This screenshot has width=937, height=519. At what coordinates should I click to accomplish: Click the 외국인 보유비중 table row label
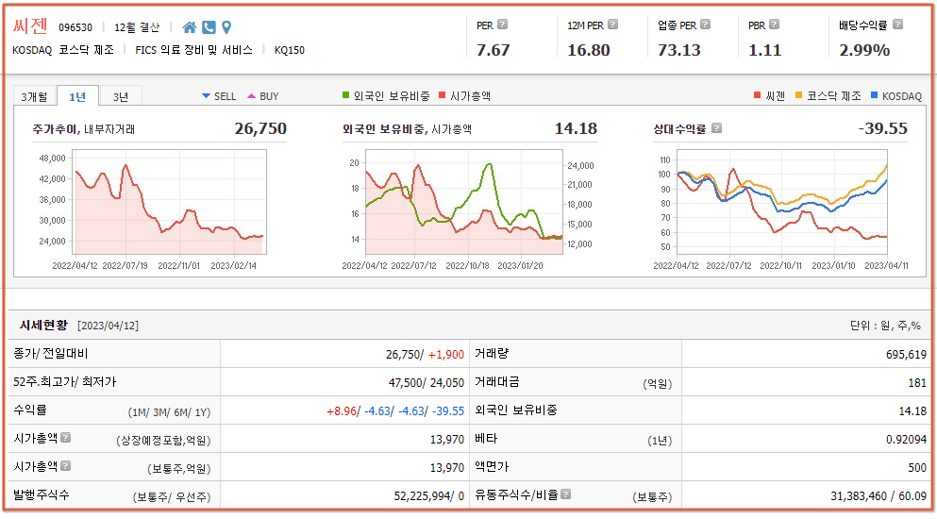pos(516,410)
